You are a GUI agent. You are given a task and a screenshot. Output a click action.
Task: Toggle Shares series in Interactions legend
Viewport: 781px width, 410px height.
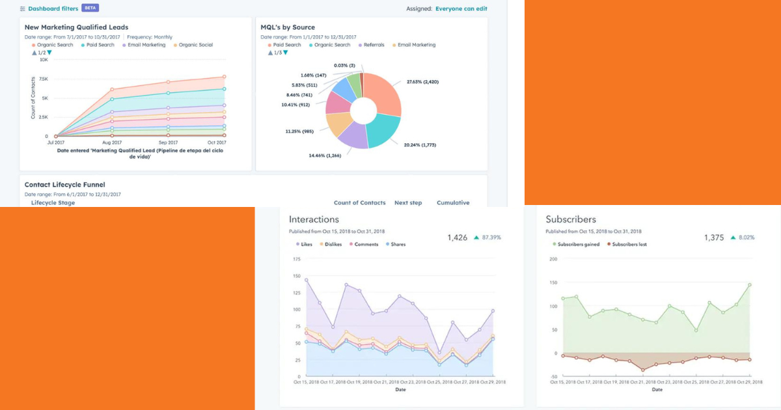(396, 245)
